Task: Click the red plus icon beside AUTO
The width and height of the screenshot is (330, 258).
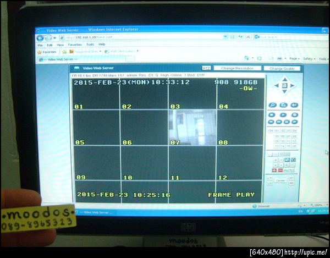Action: tap(274, 170)
